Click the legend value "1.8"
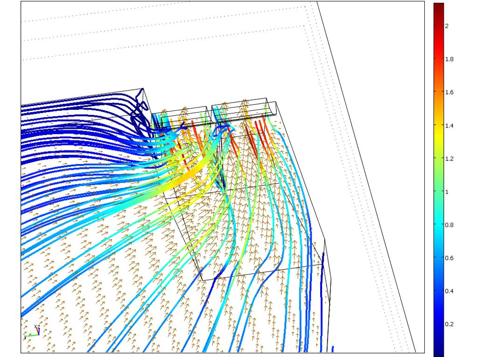Image resolution: width=478 pixels, height=357 pixels. pos(450,59)
